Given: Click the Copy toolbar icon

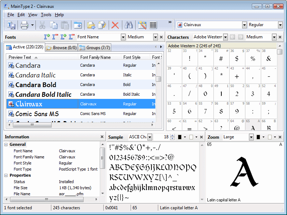Looking at the screenshot, I should pyautogui.click(x=53, y=25).
